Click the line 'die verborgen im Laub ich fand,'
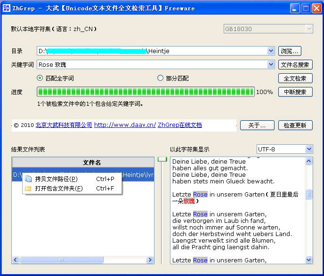The width and height of the screenshot is (324, 276). coord(219,221)
